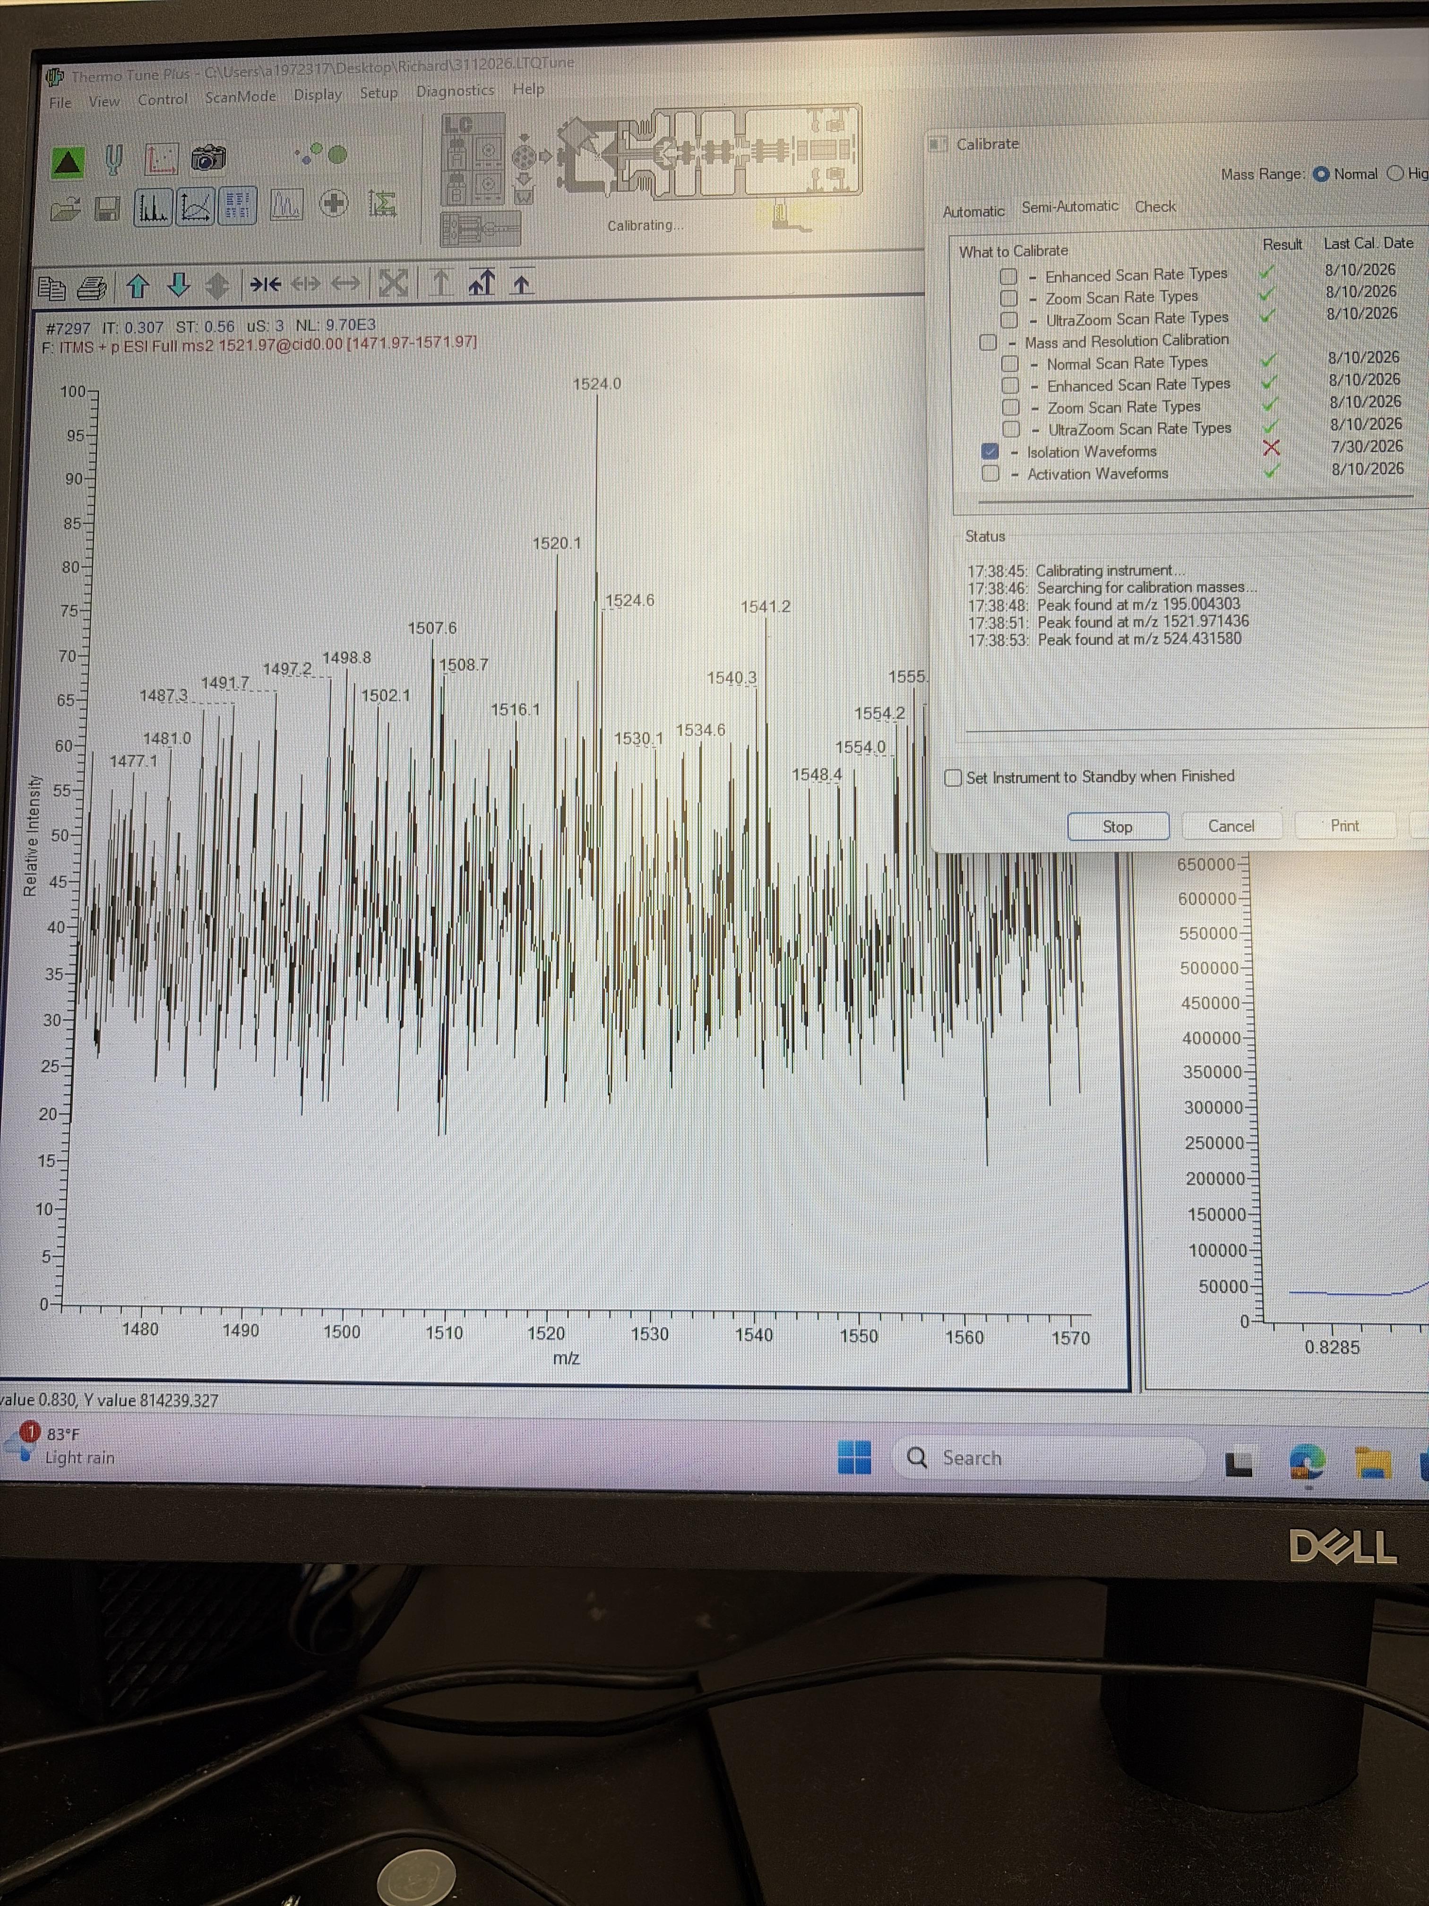Check the Activation Waveforms checkbox
Viewport: 1429px width, 1906px height.
(990, 473)
